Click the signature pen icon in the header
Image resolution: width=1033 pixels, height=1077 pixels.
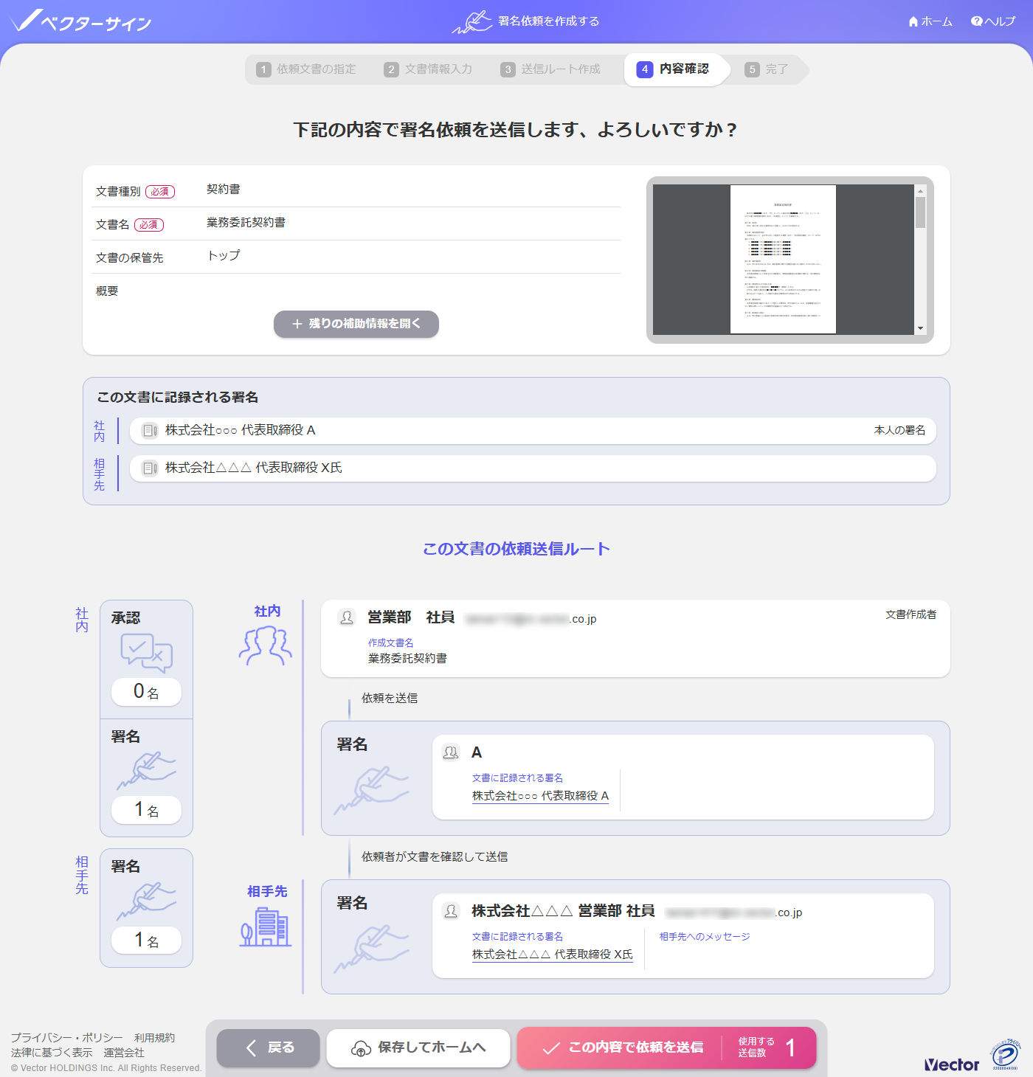[472, 22]
